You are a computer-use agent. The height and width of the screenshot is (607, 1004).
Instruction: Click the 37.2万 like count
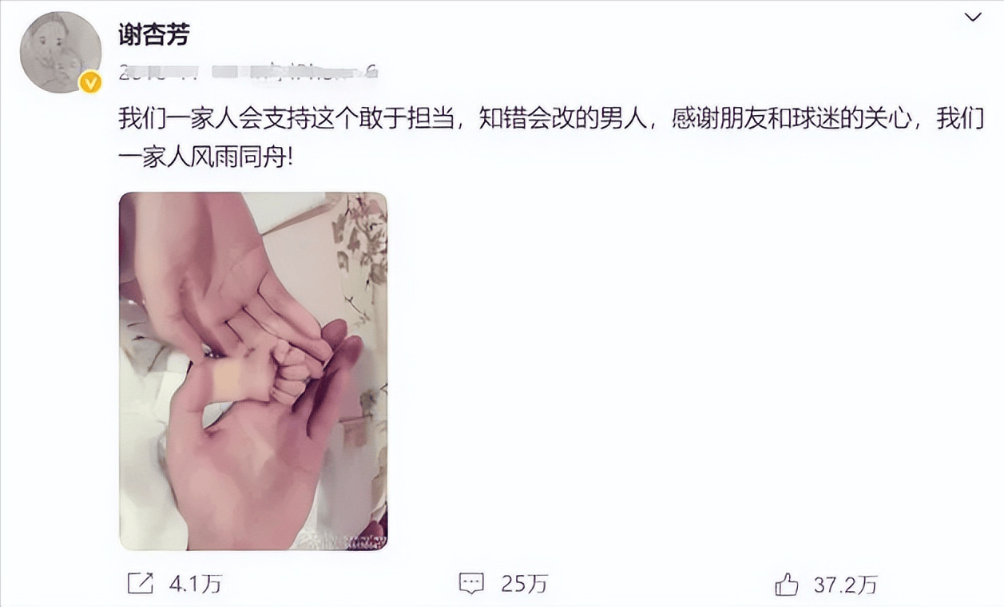tap(845, 584)
